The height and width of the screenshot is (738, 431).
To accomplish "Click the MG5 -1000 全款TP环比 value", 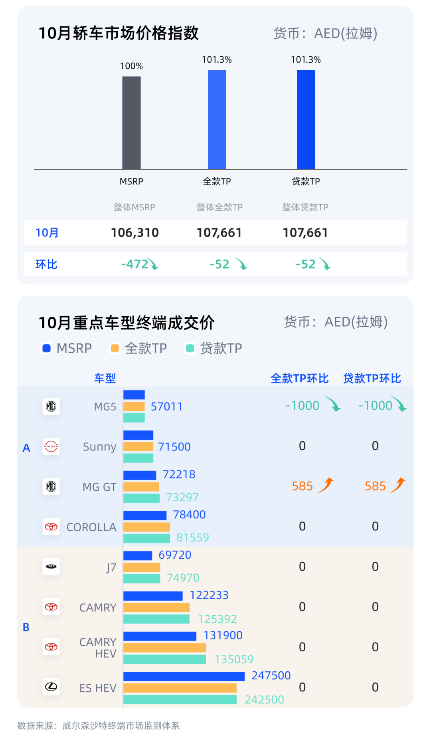I will [302, 406].
